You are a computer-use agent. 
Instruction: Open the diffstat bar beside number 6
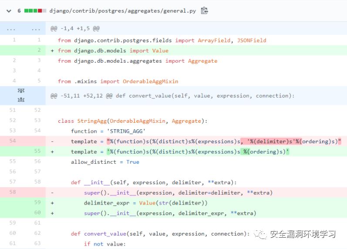(35, 10)
